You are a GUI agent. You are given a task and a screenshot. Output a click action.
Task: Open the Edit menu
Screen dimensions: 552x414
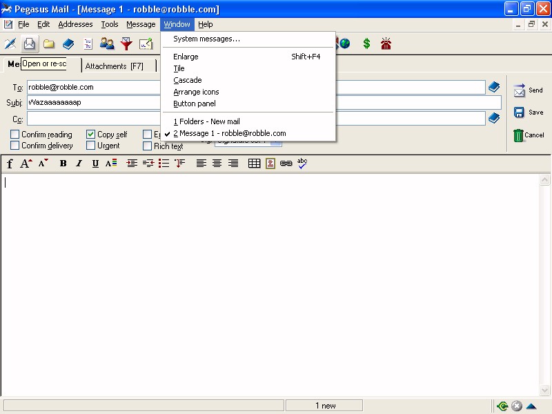pos(43,24)
